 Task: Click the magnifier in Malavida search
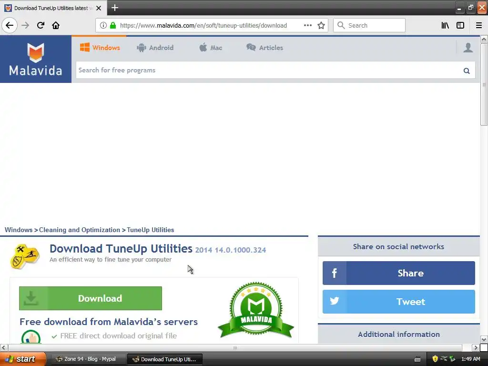point(467,71)
